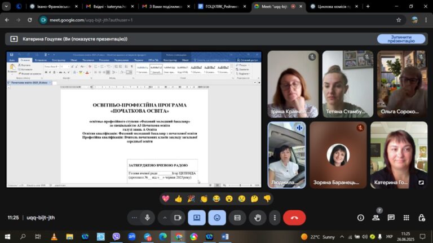The width and height of the screenshot is (433, 243).
Task: Switch to the ГОЦУЛЯК_Рейтинг browser tab
Action: (x=222, y=6)
